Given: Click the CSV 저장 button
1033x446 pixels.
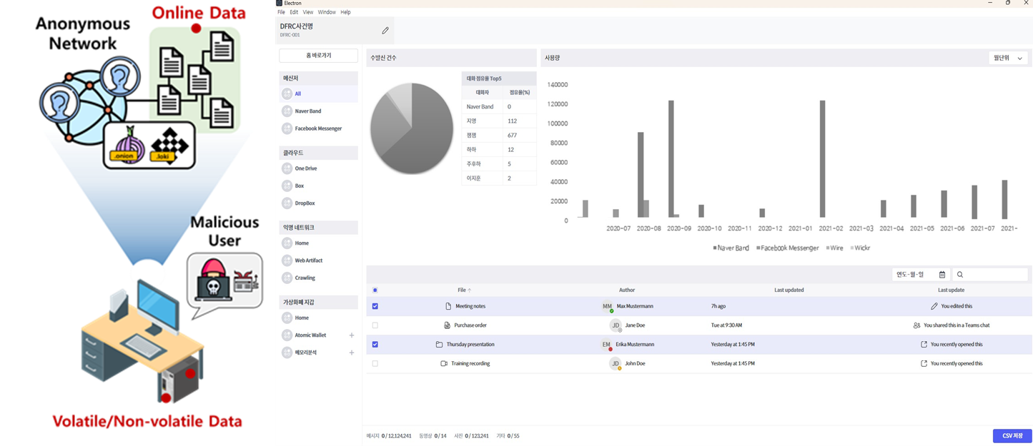Looking at the screenshot, I should point(1012,436).
